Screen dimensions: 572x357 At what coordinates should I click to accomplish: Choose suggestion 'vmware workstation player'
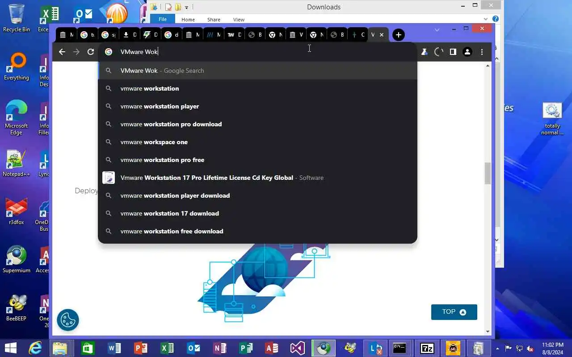point(257,106)
